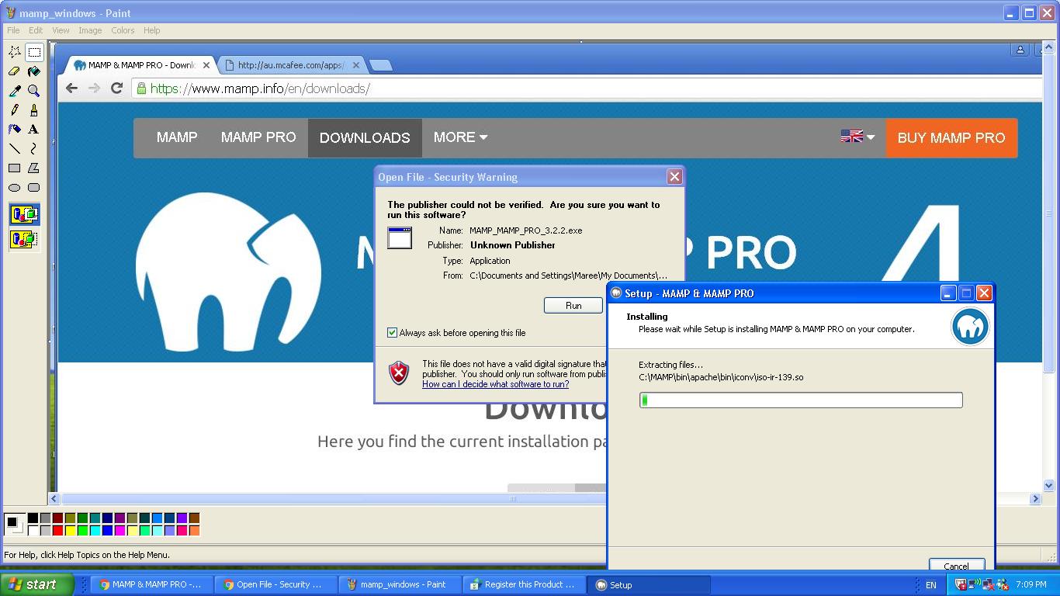Select the Free-Form Select tool

[15, 52]
